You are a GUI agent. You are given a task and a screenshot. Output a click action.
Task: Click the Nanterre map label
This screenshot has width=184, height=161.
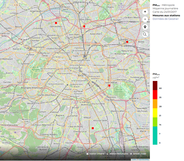(x=17, y=49)
